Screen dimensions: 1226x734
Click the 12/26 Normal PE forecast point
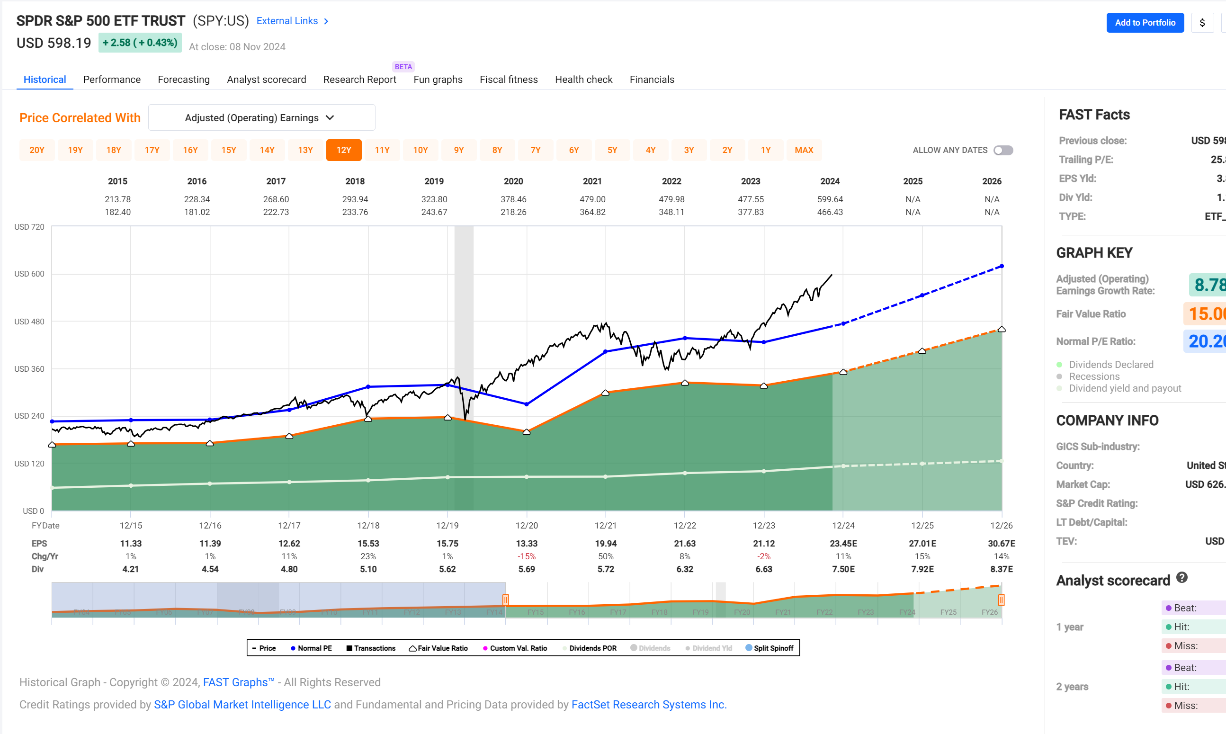(x=1002, y=267)
